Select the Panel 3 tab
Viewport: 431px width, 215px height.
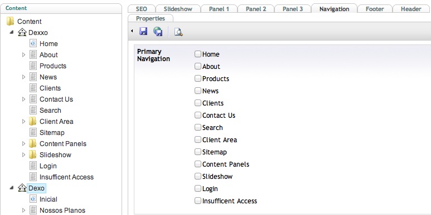pos(293,9)
